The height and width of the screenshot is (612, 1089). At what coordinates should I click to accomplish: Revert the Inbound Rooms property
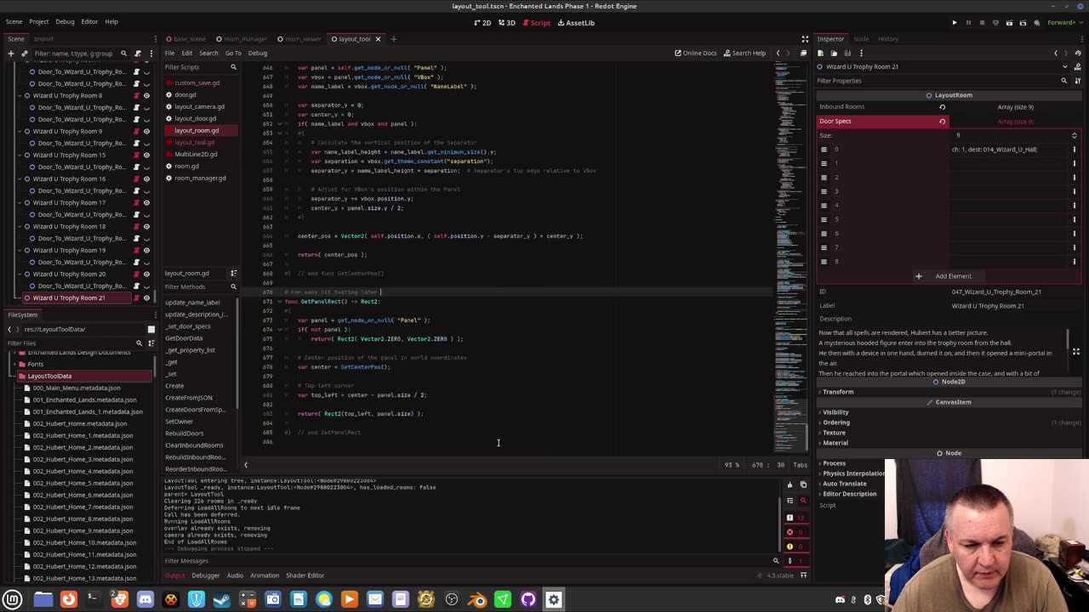pyautogui.click(x=942, y=107)
